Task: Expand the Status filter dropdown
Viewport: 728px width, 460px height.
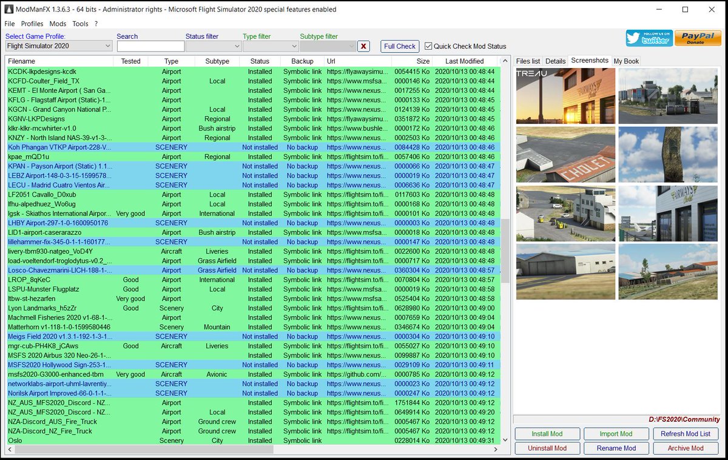Action: click(x=214, y=46)
